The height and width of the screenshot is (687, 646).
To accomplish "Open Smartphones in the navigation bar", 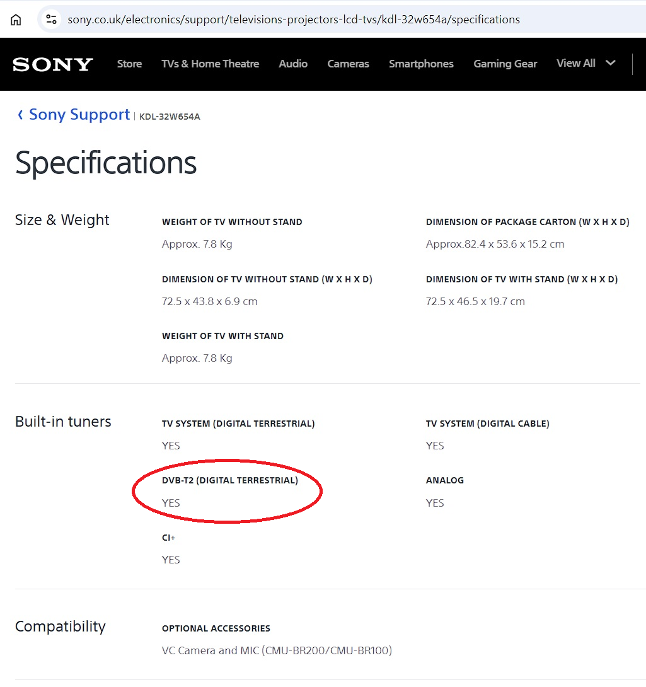I will coord(421,64).
